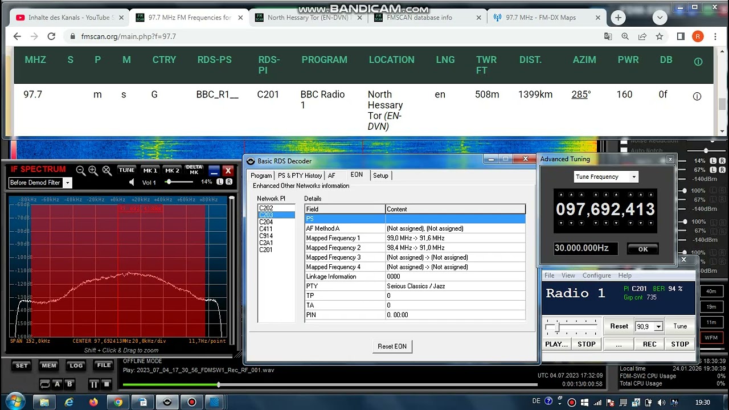Activate marker MK 2
This screenshot has height=410, width=729.
click(x=172, y=170)
